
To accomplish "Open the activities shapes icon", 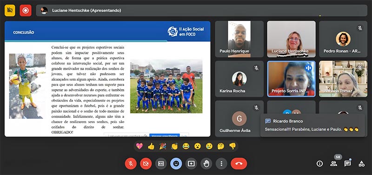I will click(x=362, y=164).
